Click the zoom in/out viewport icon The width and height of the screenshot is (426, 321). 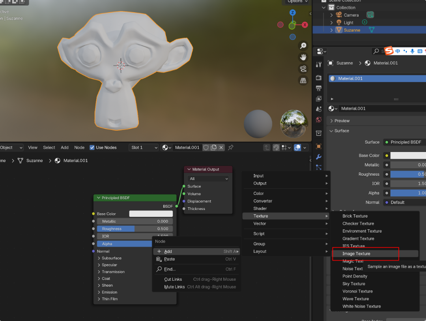(303, 46)
